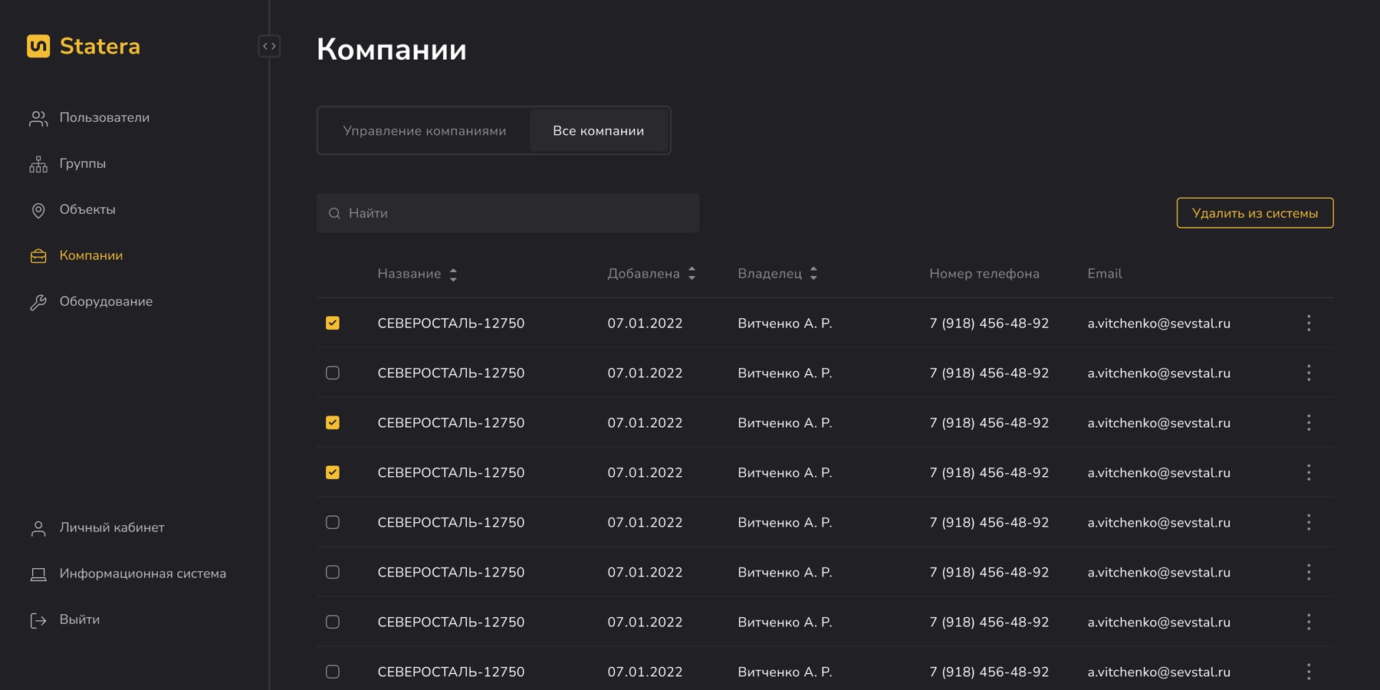Screen dimensions: 1380x690
Task: Click the Удалить из системы button
Action: click(x=1255, y=213)
